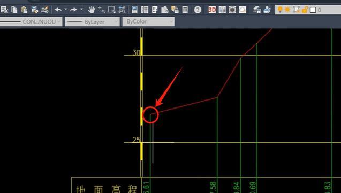Click the Undo arrow icon
The image size is (341, 193).
click(x=58, y=10)
